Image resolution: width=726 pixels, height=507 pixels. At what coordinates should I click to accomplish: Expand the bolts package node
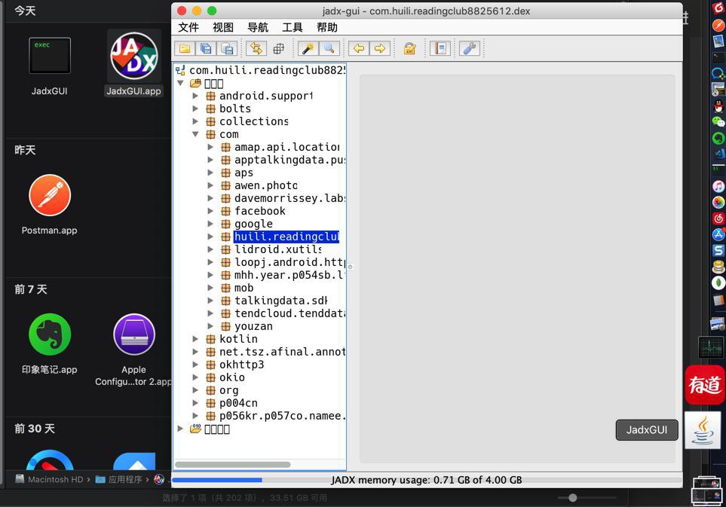click(195, 108)
